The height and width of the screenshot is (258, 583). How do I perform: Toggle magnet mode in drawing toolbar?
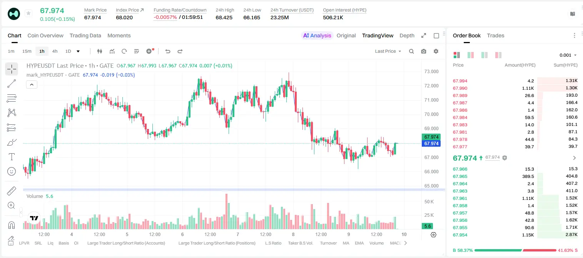pyautogui.click(x=12, y=225)
